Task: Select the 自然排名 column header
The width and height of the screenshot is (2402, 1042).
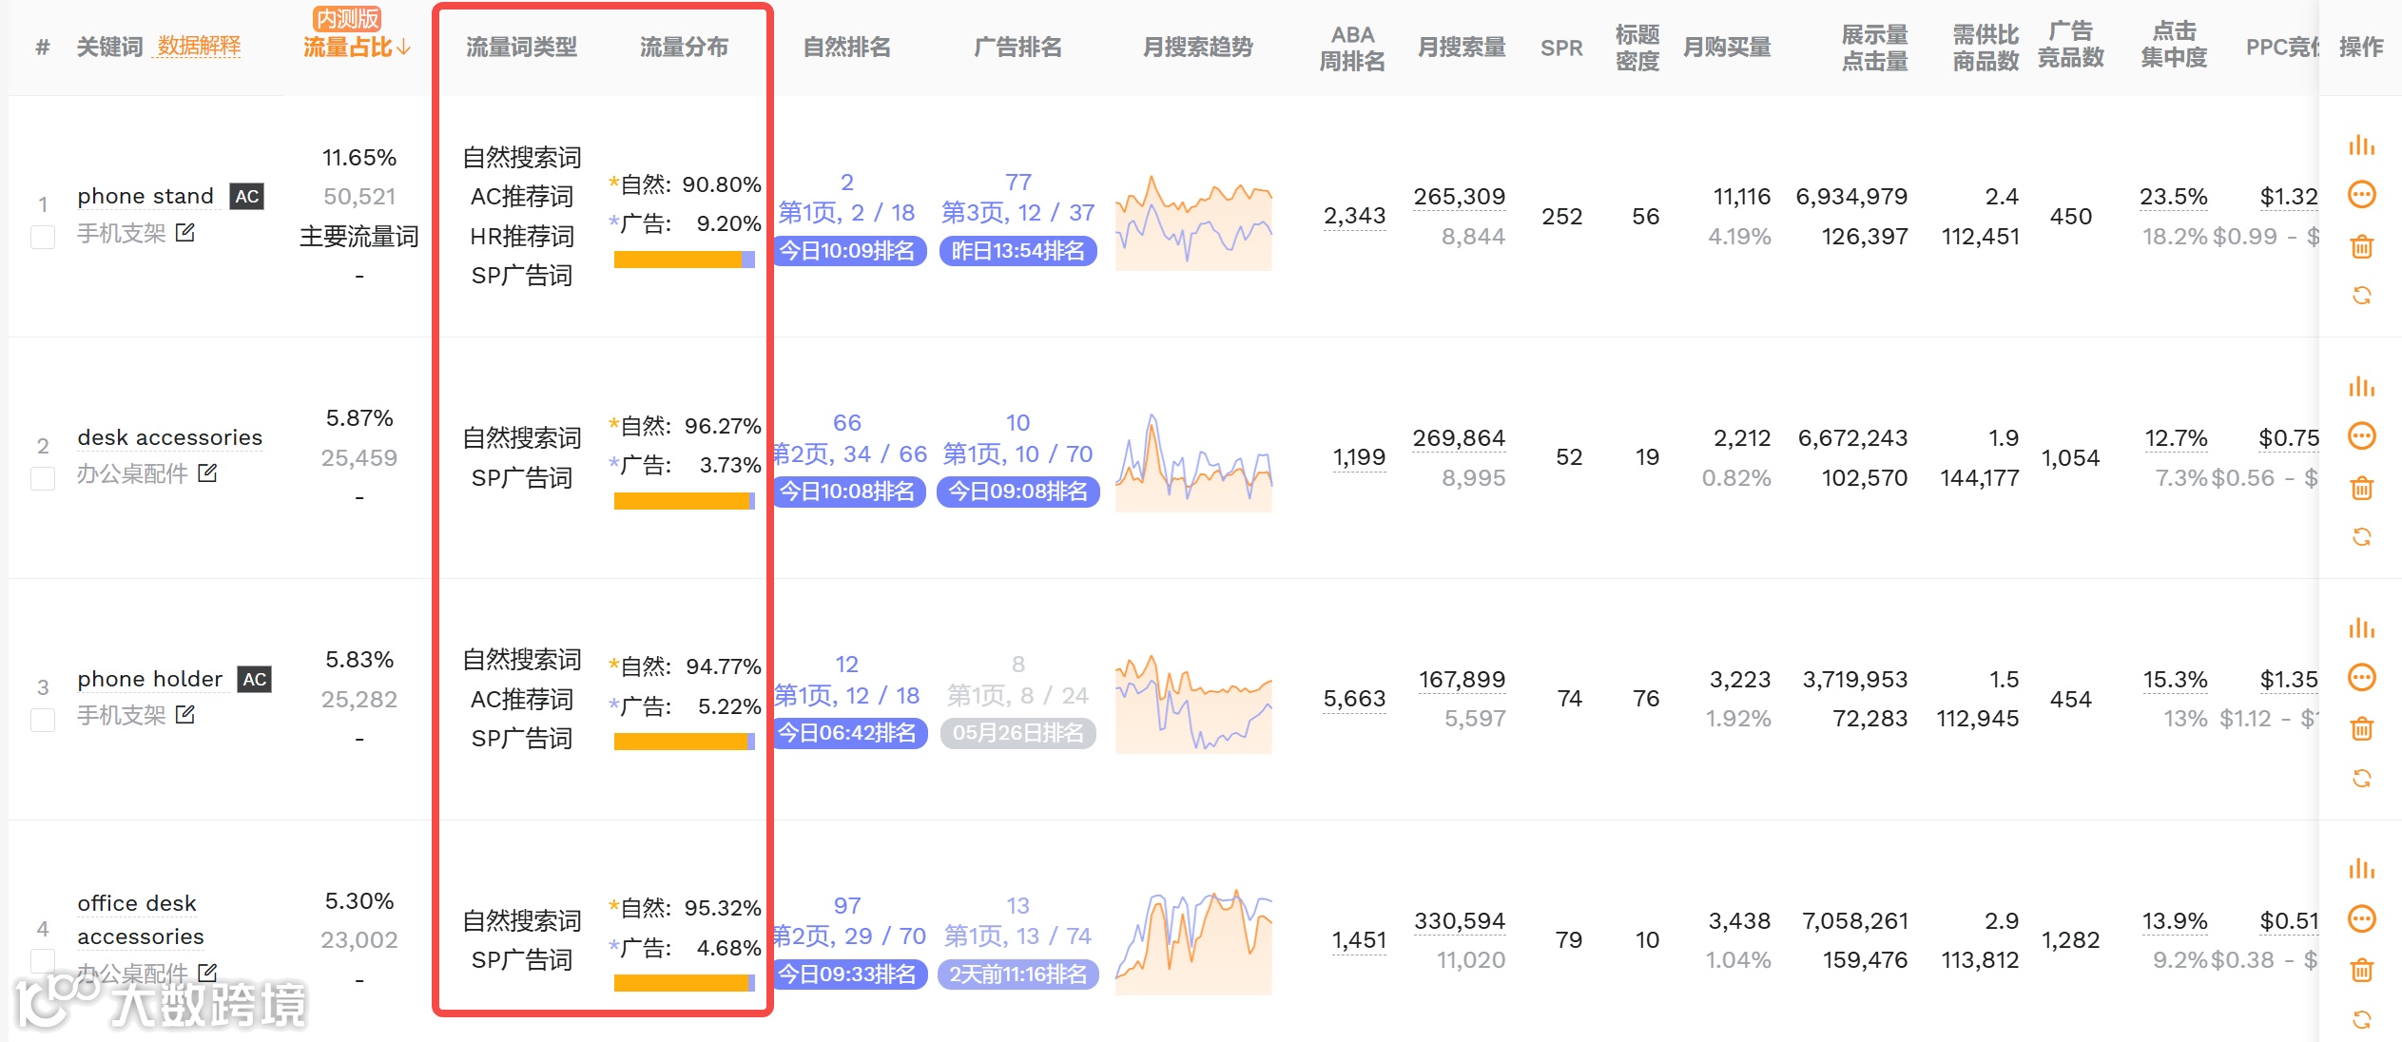Action: 846,48
